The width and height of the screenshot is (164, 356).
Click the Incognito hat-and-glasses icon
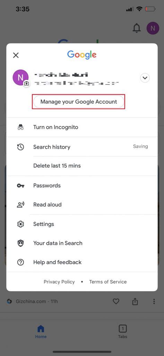tap(20, 127)
